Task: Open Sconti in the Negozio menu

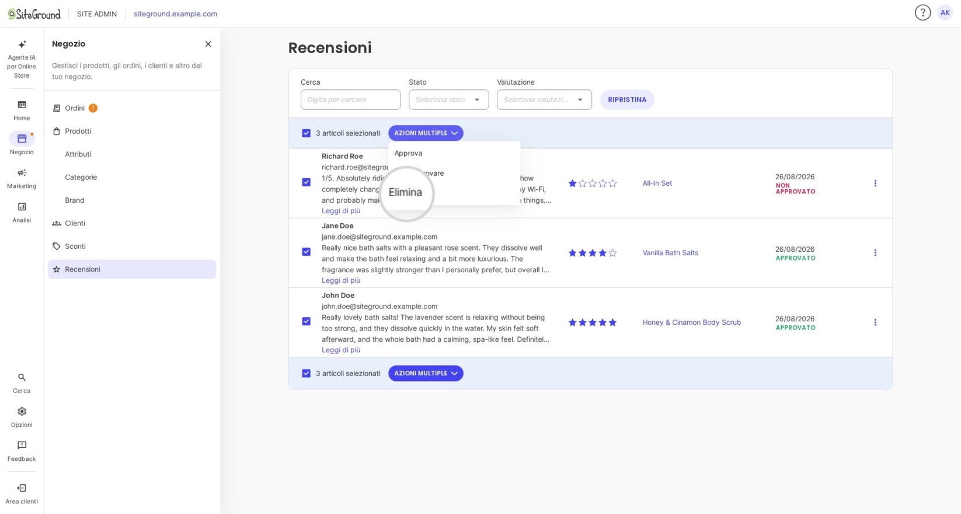Action: (132, 246)
